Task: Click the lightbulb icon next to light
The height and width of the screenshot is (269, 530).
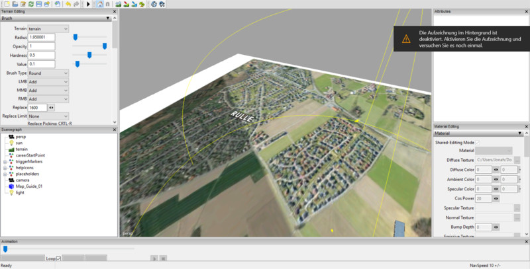Action: point(11,192)
